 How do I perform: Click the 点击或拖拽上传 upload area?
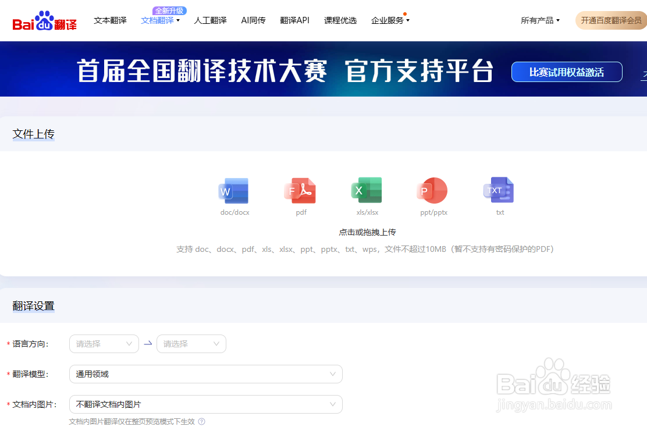(x=367, y=232)
